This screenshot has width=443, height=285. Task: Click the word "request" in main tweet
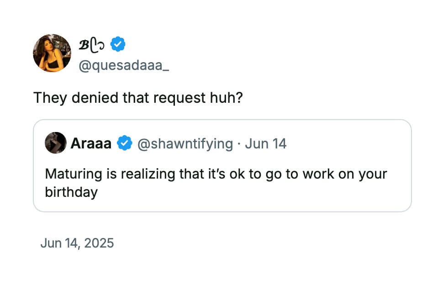179,98
